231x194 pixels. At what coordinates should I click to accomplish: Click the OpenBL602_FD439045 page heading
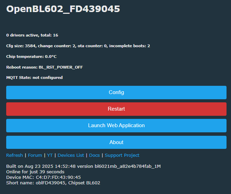63,9
